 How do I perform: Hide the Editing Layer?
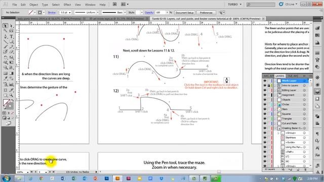coord(265,90)
